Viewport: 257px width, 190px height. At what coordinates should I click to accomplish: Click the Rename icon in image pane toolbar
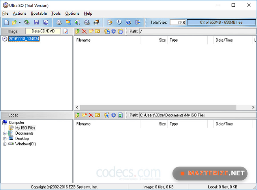pos(98,31)
